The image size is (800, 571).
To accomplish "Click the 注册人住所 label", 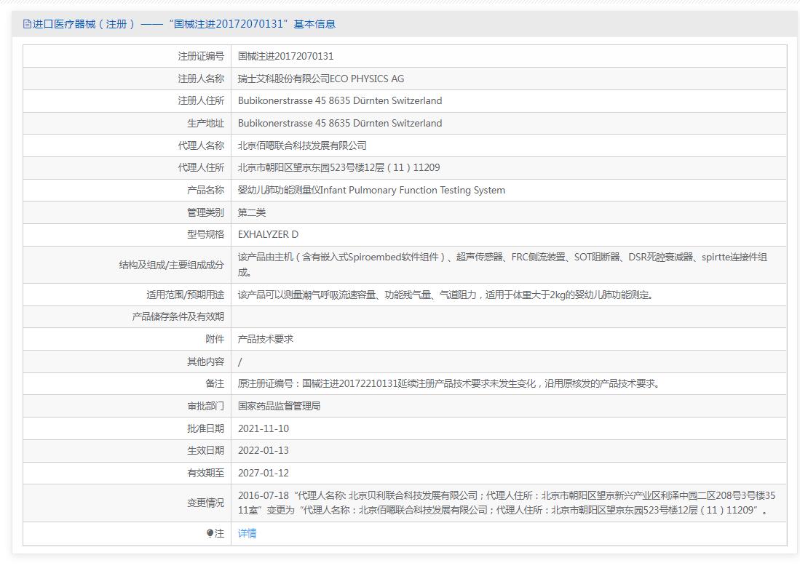I will click(201, 101).
